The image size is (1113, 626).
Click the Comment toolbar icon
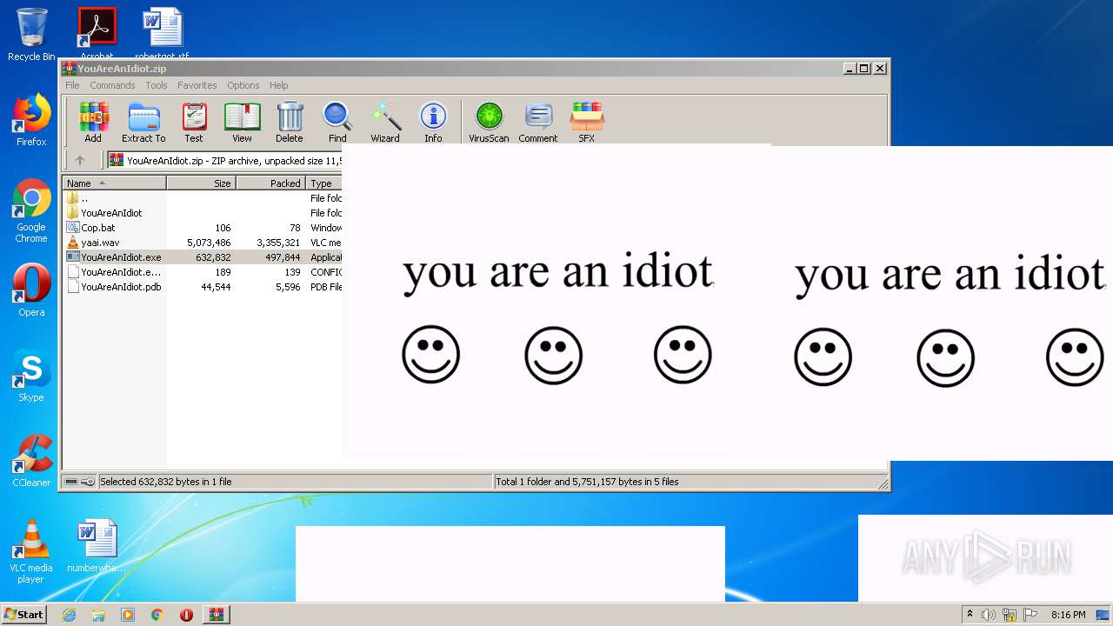pyautogui.click(x=538, y=123)
